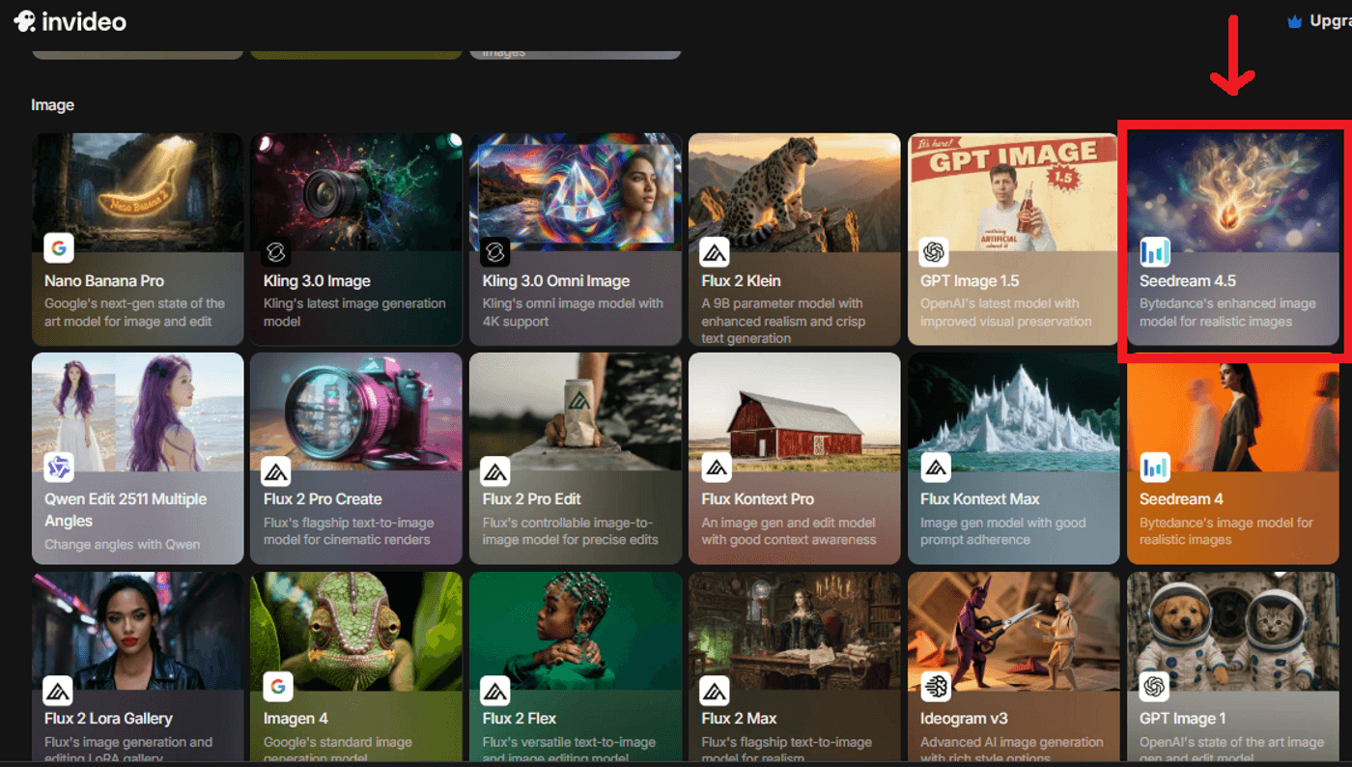The height and width of the screenshot is (767, 1352).
Task: Click the invideo logo in header
Action: coord(70,21)
